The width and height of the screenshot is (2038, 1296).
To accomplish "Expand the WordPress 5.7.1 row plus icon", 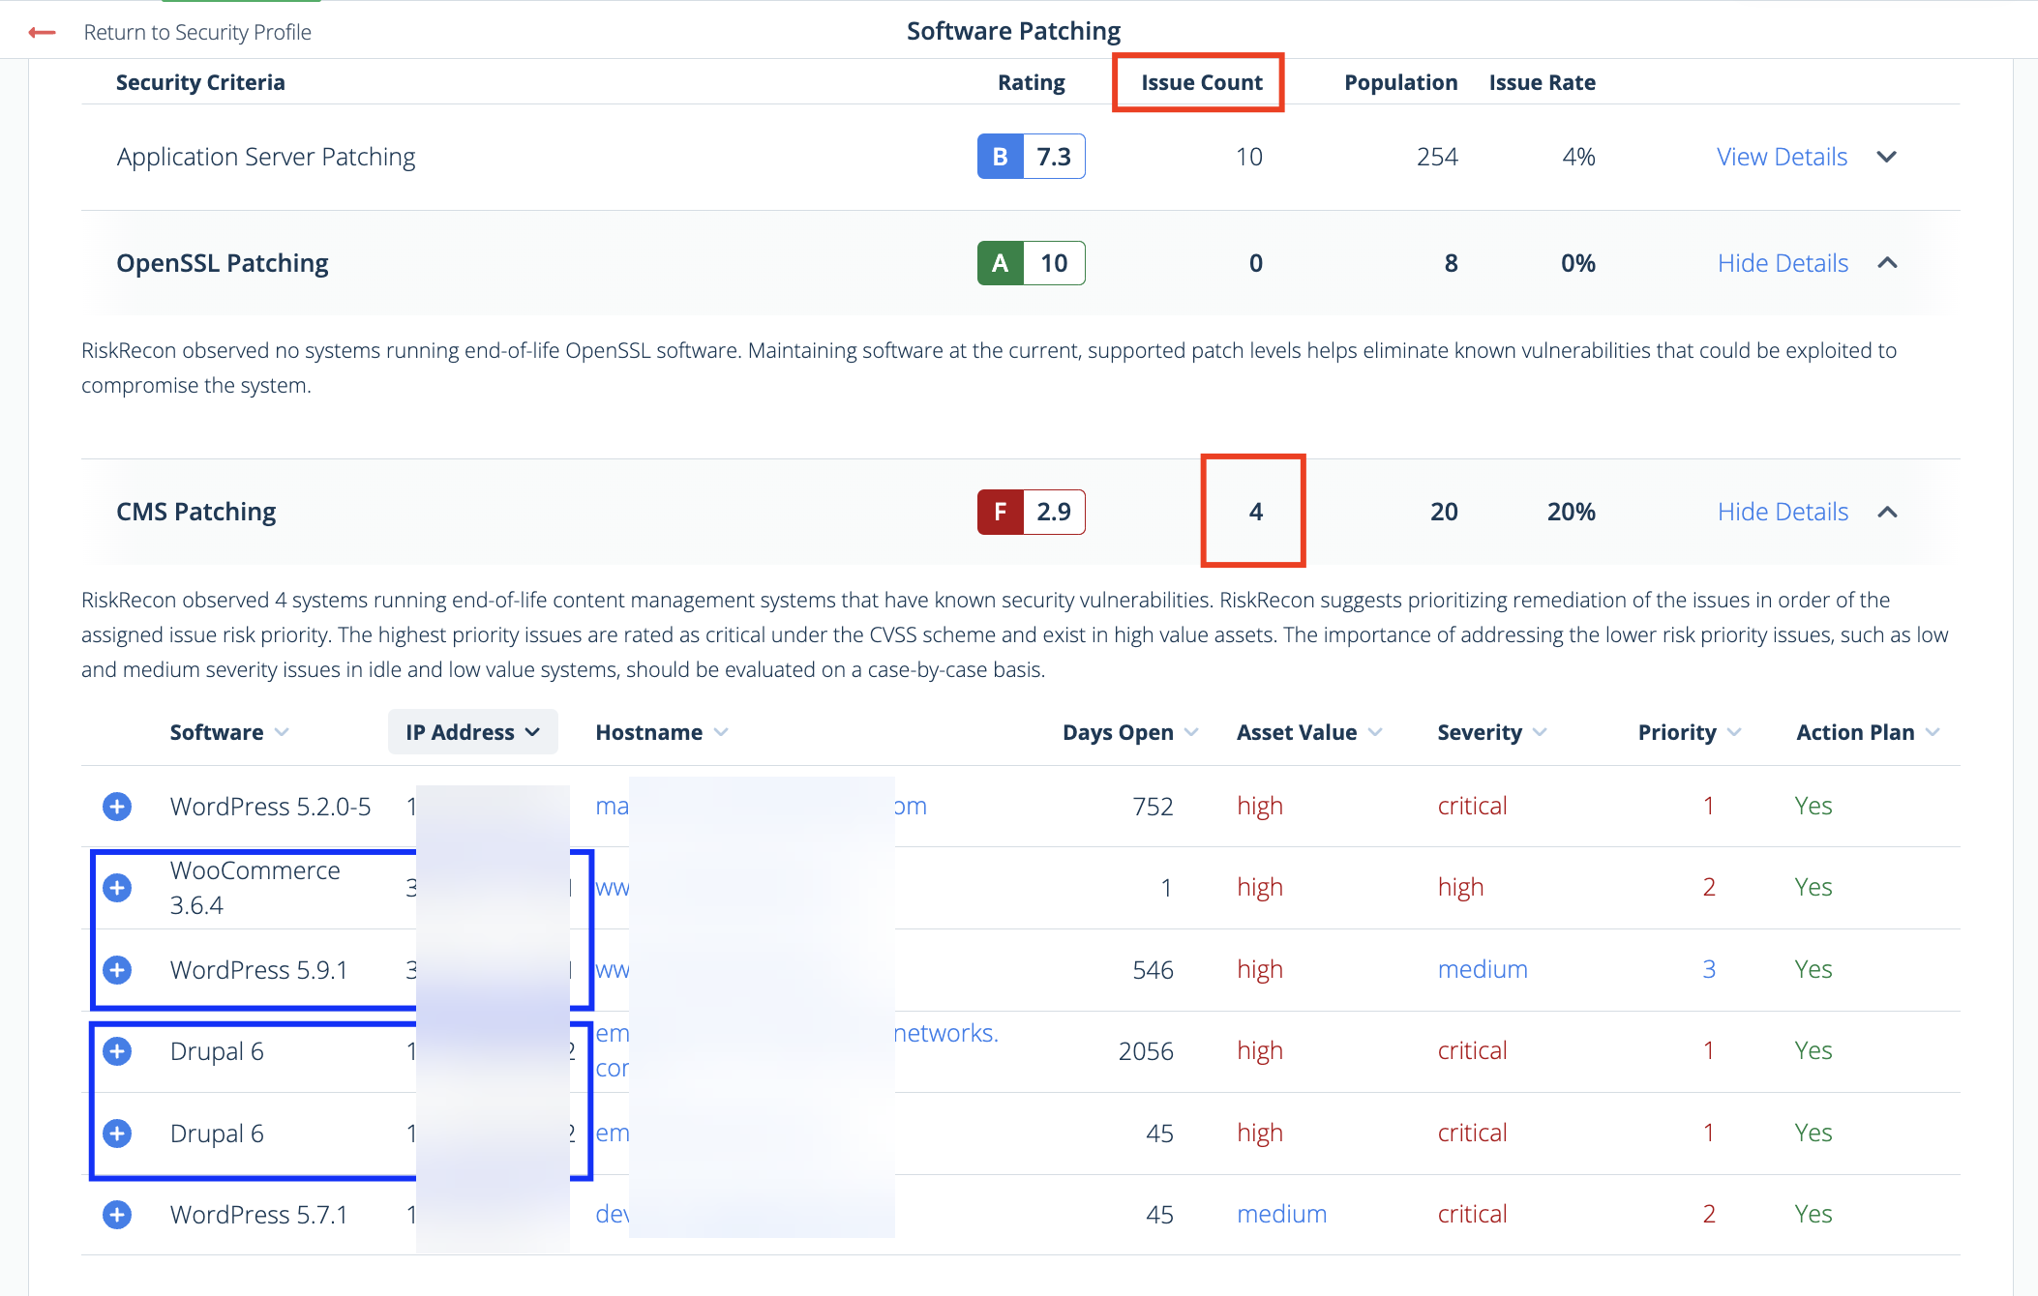I will point(117,1214).
